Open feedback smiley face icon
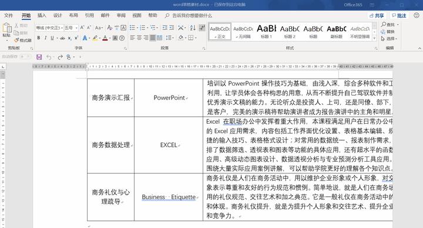The height and width of the screenshot is (228, 423). tap(417, 15)
